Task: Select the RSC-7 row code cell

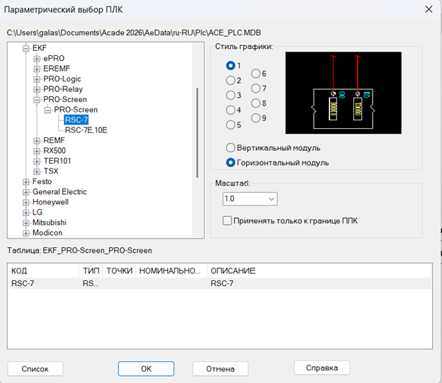Action: 23,283
